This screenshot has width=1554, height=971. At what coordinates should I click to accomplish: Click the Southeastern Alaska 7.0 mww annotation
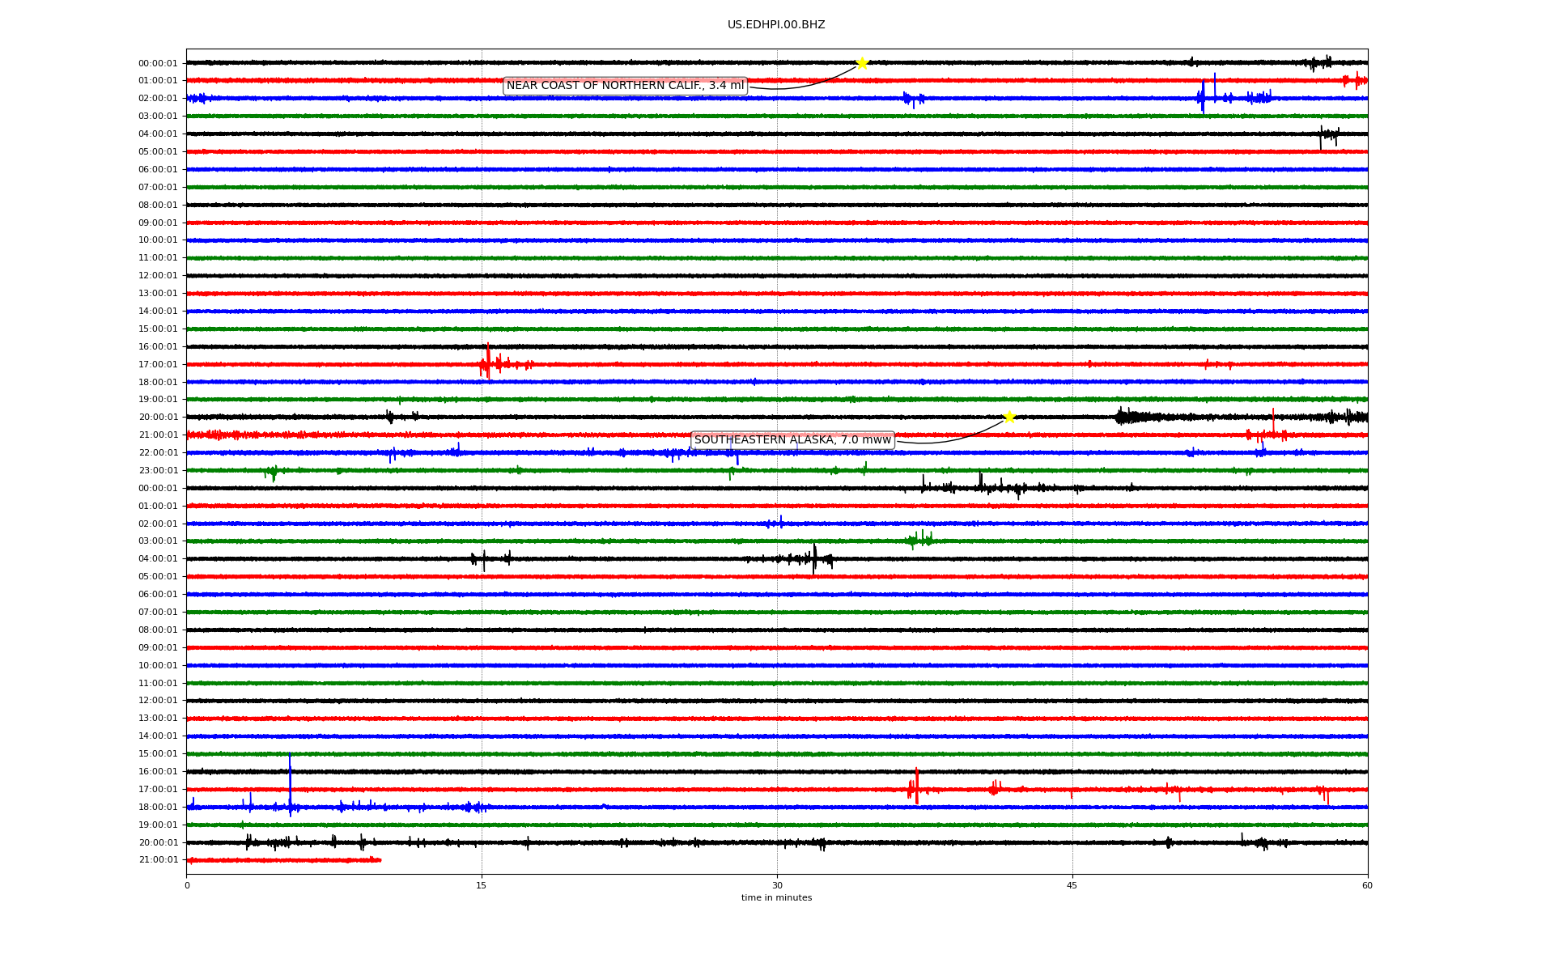(x=792, y=440)
